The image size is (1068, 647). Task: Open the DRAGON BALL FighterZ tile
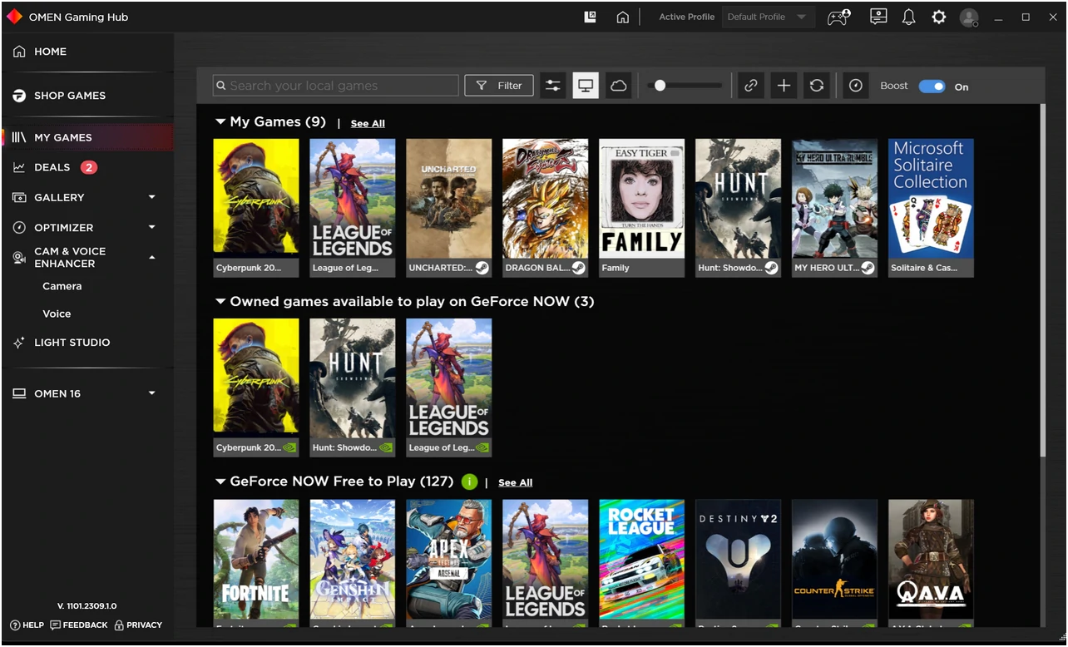(x=546, y=207)
